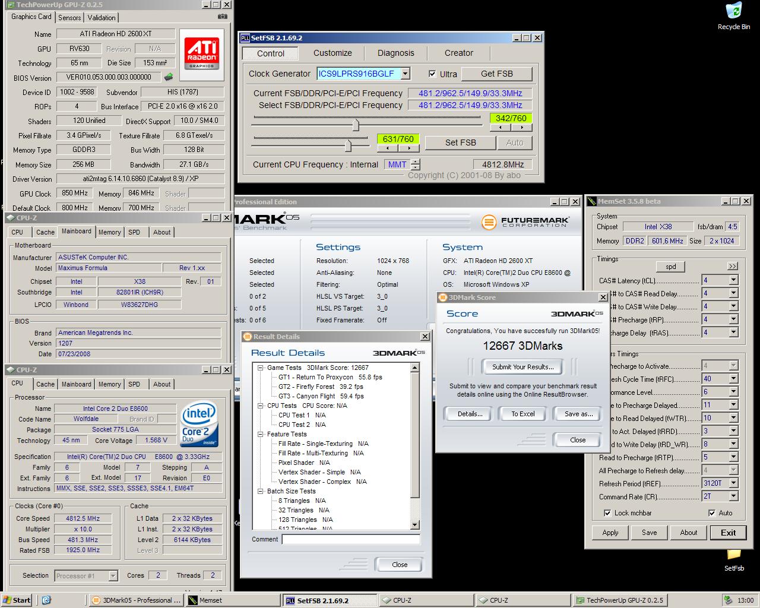Click the spd button in MemSet
760x608 pixels.
671,267
